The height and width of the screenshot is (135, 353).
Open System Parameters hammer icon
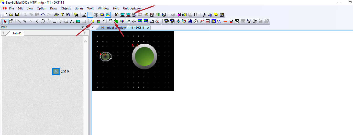pyautogui.click(x=116, y=15)
